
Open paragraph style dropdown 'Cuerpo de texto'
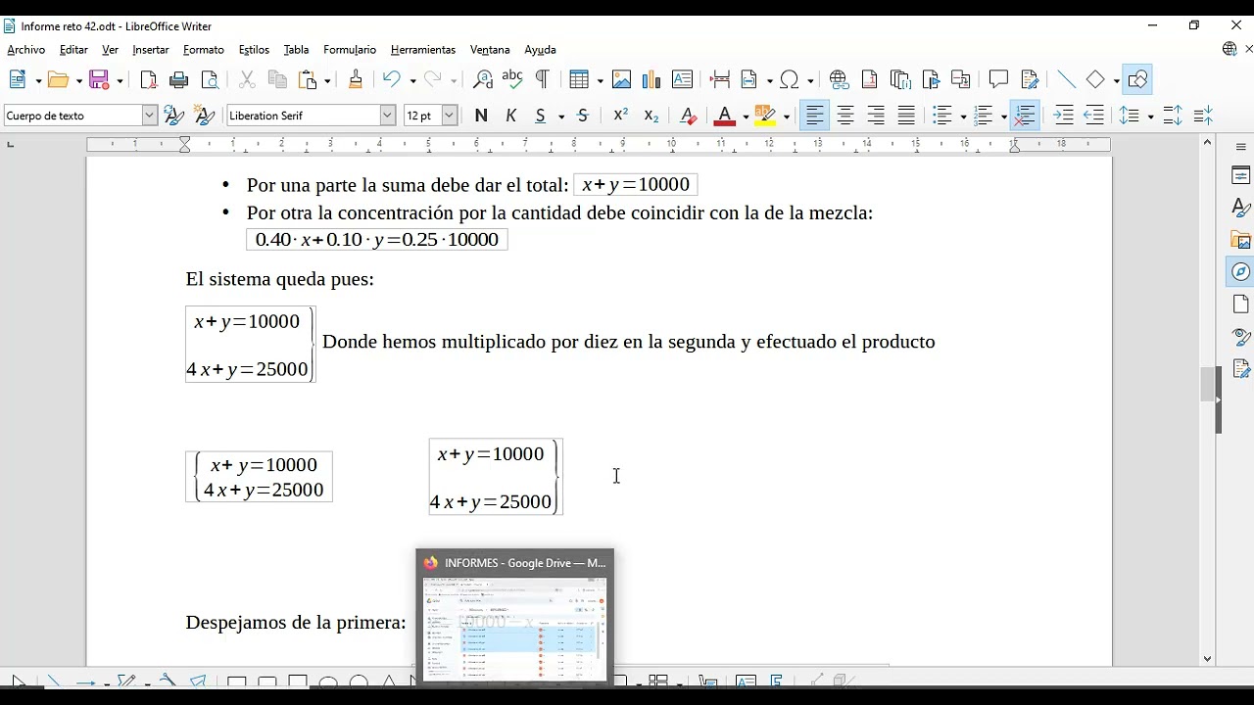tap(150, 116)
